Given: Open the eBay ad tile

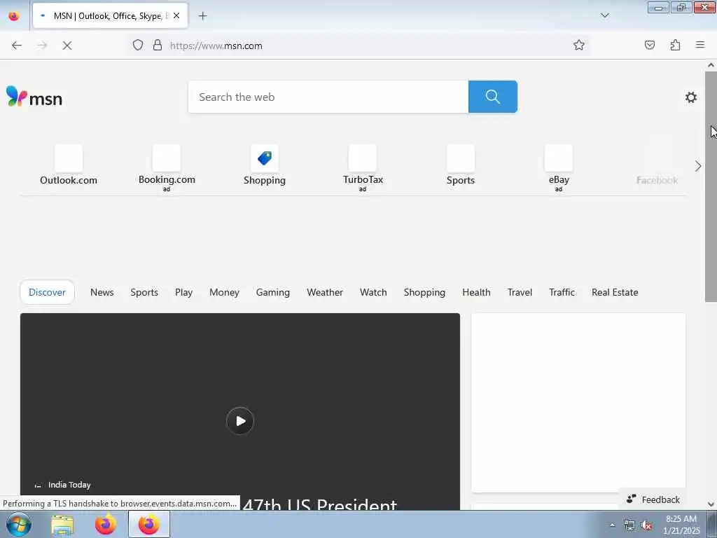Looking at the screenshot, I should coord(558,167).
